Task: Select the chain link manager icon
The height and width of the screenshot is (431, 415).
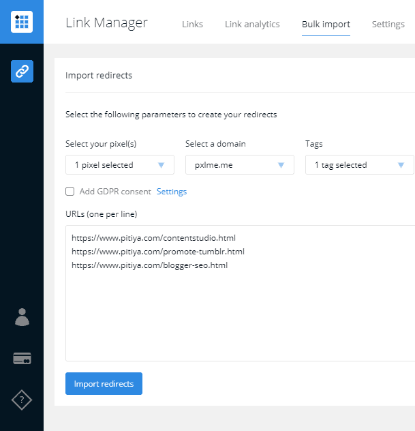Action: [22, 71]
